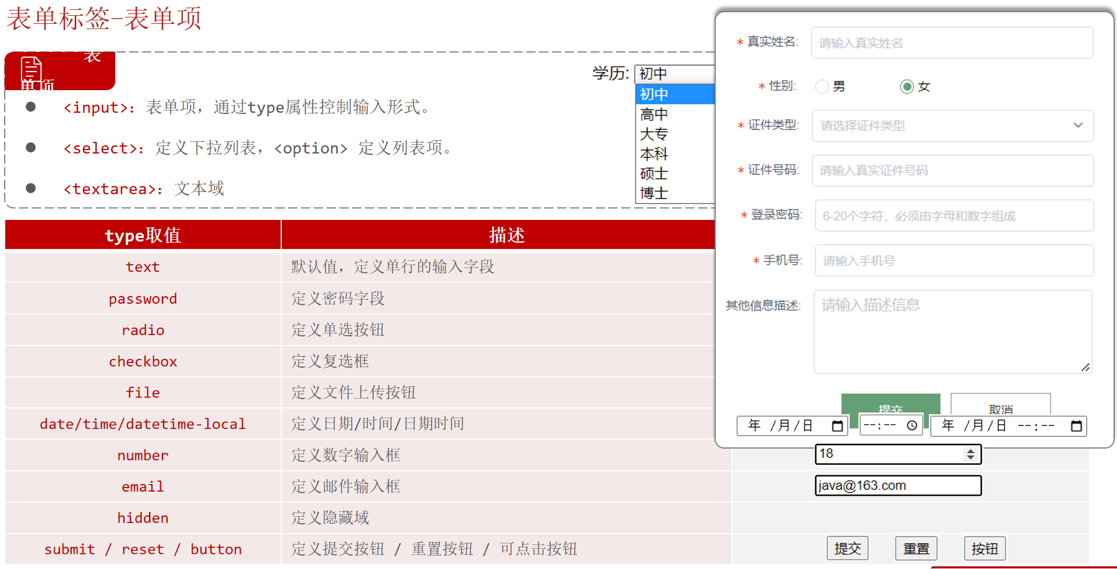The height and width of the screenshot is (569, 1117).
Task: Focus the 登录密码 input field
Action: [x=955, y=216]
